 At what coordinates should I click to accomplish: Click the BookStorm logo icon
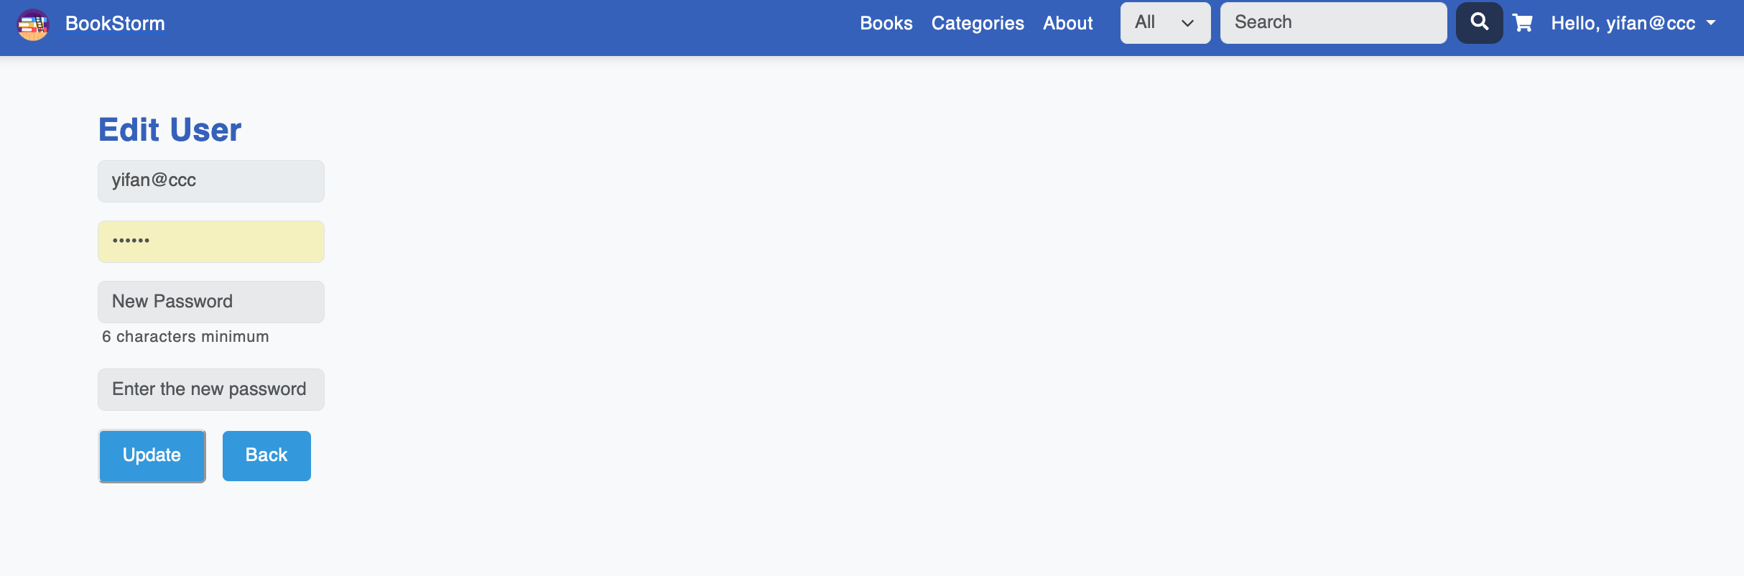[33, 24]
